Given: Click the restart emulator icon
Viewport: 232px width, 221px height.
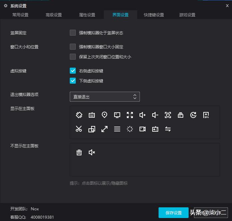Looking at the screenshot, I should click(193, 115).
